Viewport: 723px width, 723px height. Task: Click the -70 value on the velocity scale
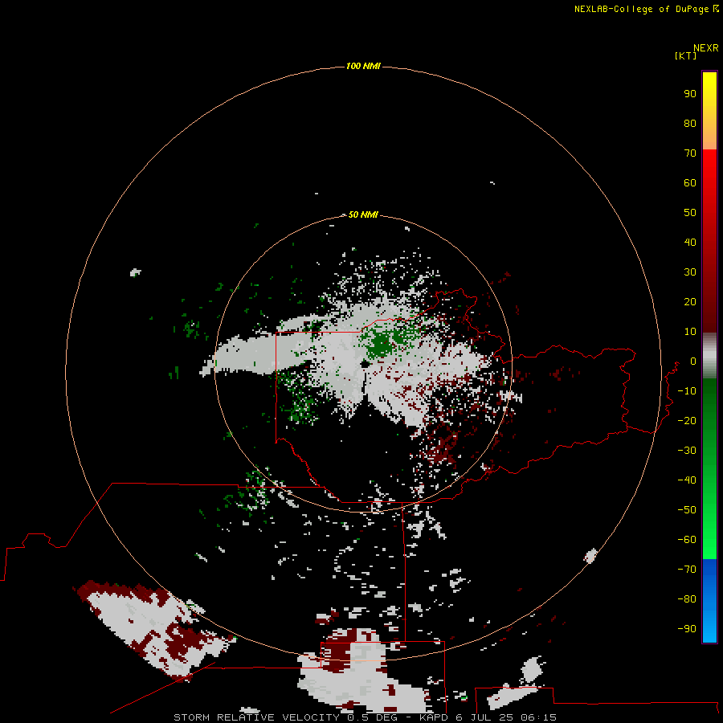687,570
